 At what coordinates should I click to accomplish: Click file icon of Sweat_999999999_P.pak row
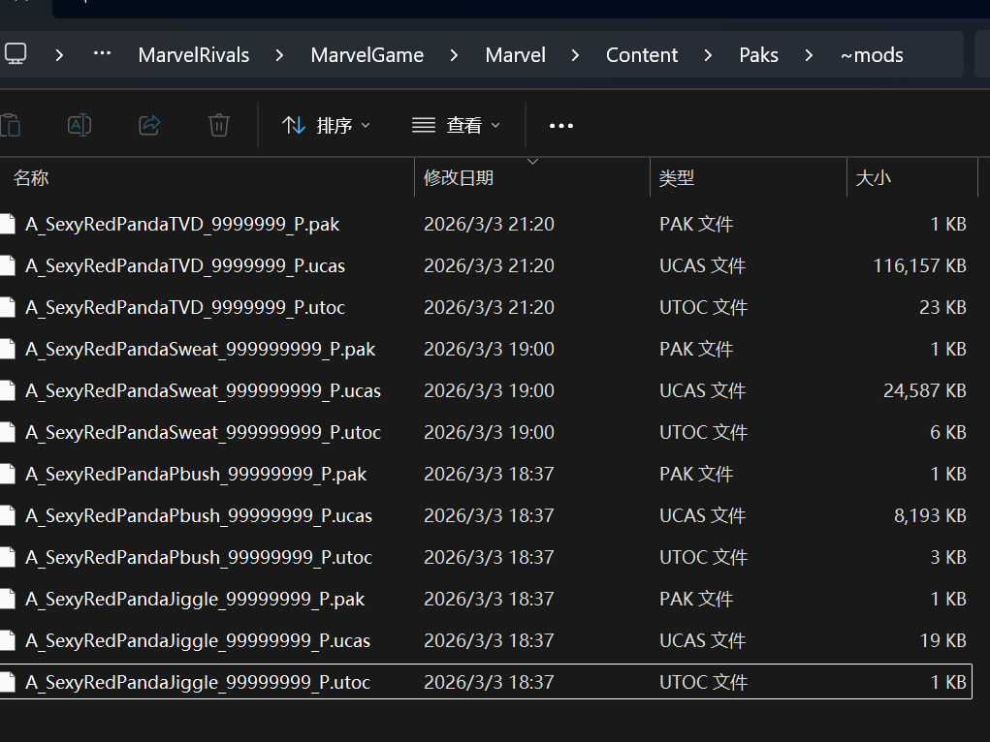pos(7,349)
